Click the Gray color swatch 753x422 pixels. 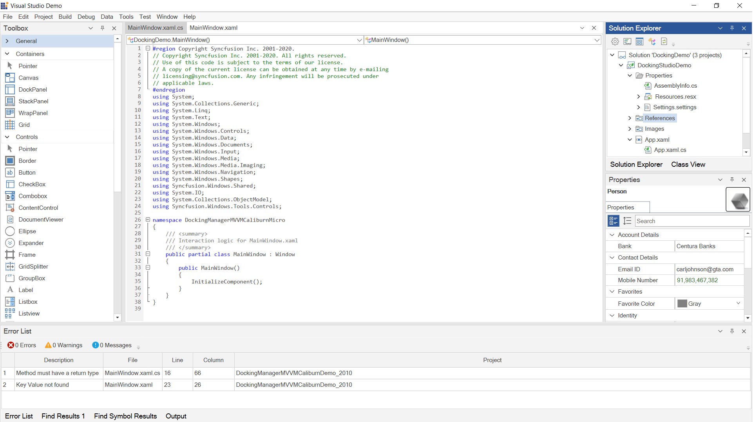click(x=682, y=304)
